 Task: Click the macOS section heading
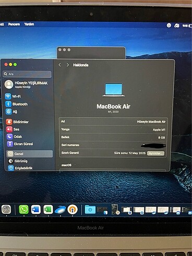click(x=66, y=165)
